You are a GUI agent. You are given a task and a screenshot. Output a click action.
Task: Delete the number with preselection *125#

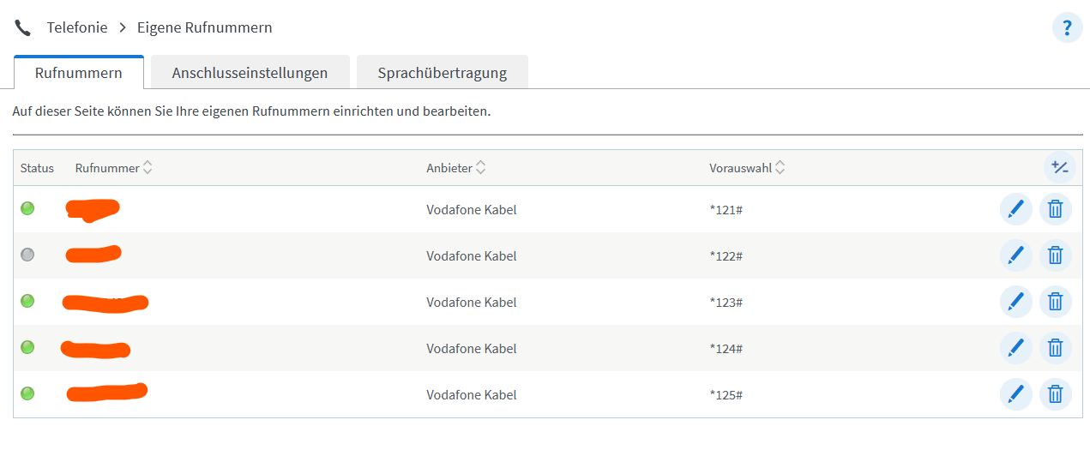1056,393
